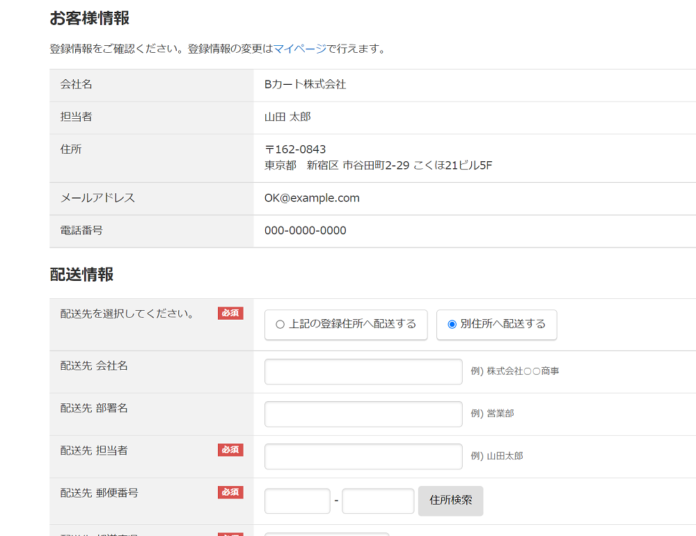Open the マイページ link
Screen dimensions: 696x536
pos(299,49)
